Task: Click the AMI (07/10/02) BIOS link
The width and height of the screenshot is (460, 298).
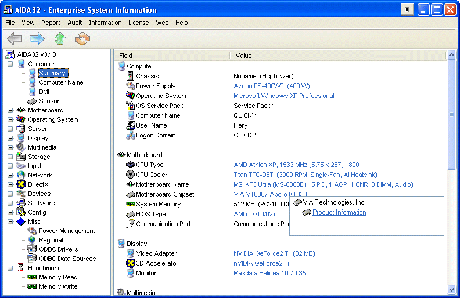Action: pyautogui.click(x=254, y=214)
